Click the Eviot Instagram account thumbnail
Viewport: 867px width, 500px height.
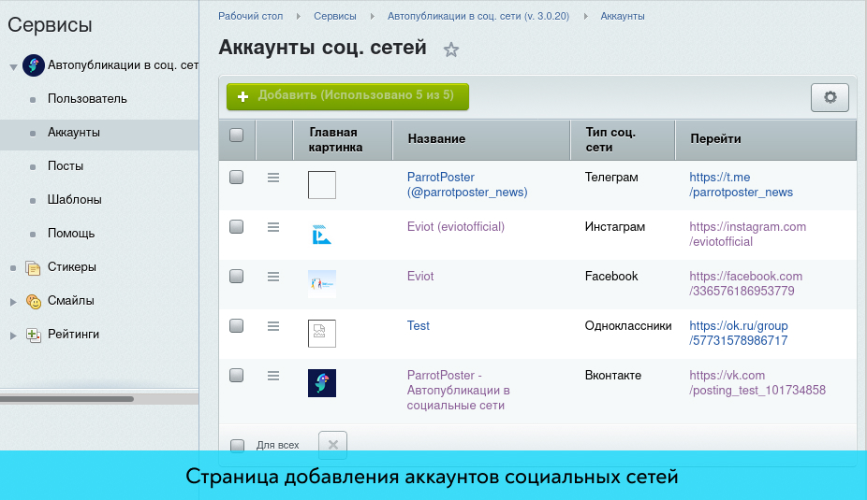321,234
